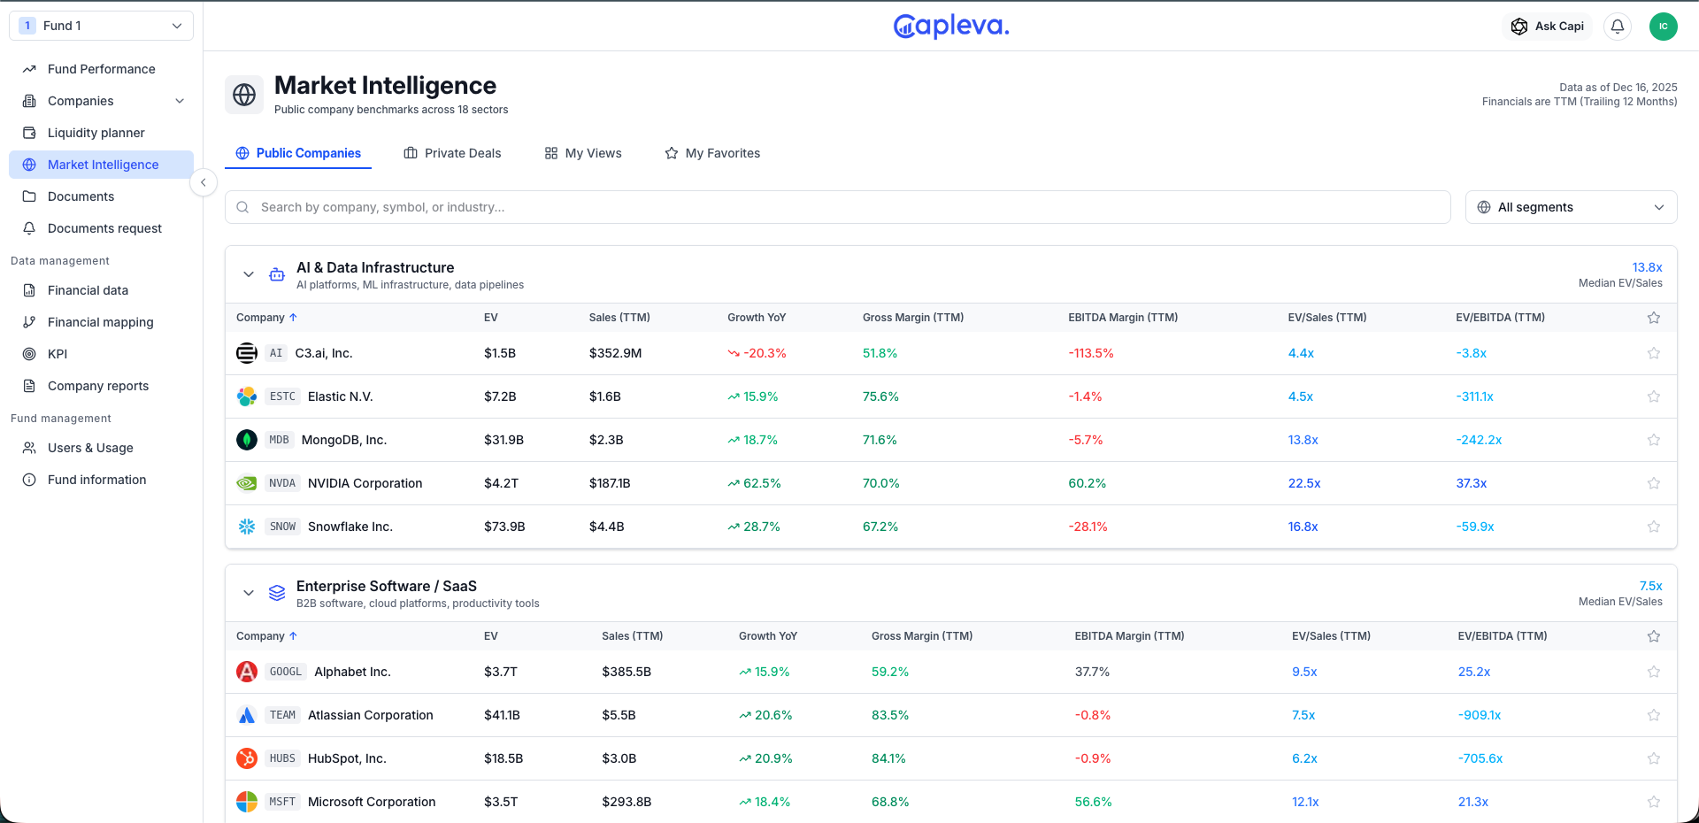1699x823 pixels.
Task: Click the Capleva logo
Action: pos(951,27)
